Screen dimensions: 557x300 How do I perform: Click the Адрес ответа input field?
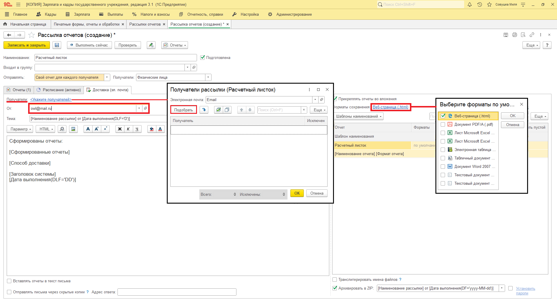[x=177, y=292]
